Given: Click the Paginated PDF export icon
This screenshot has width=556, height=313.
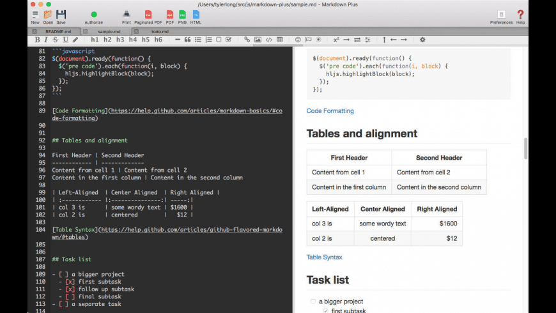Looking at the screenshot, I should tap(148, 15).
